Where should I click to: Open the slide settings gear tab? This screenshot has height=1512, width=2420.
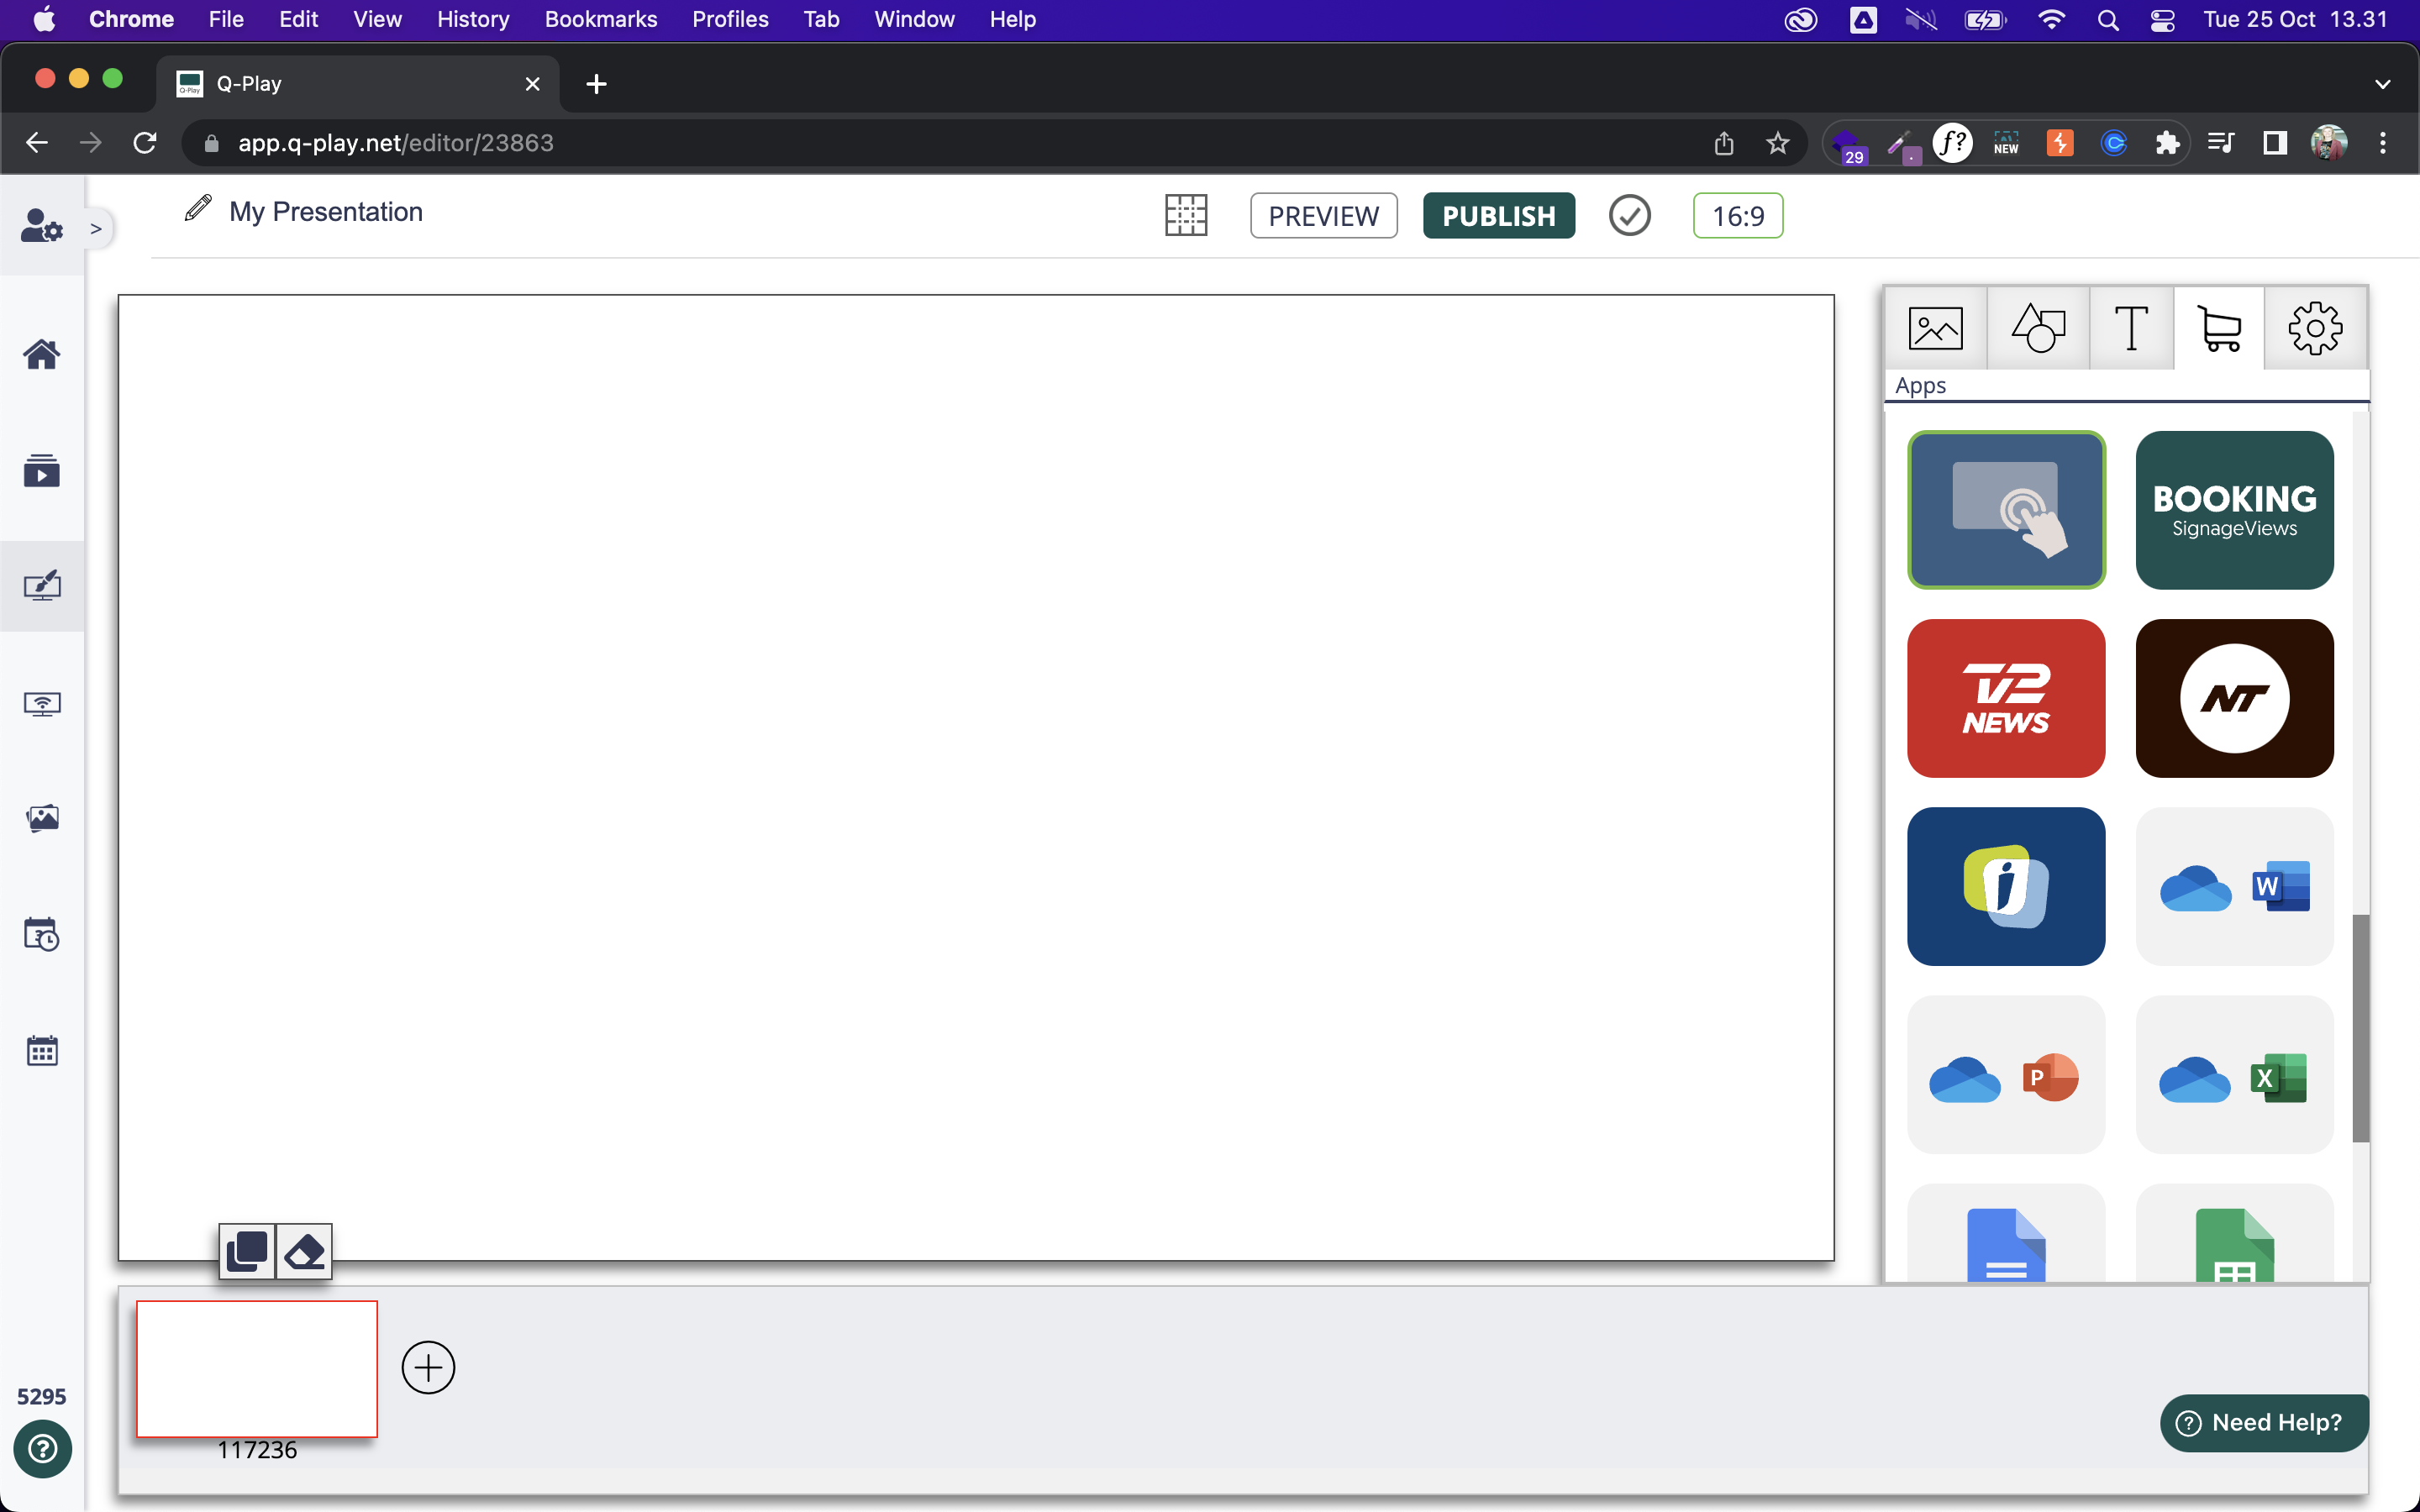(x=2315, y=328)
